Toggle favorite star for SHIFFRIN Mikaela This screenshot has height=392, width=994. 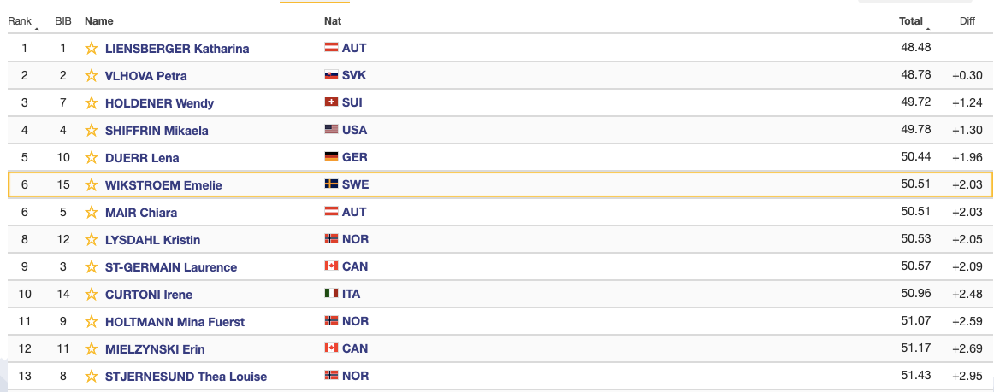coord(92,131)
